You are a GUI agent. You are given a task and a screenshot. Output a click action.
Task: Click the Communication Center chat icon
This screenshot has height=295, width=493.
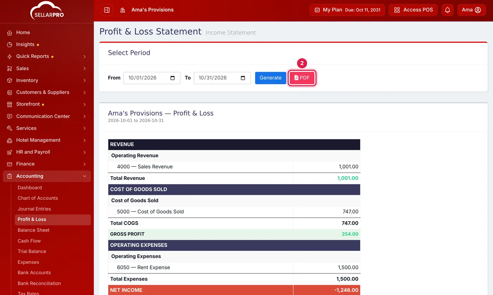click(10, 116)
